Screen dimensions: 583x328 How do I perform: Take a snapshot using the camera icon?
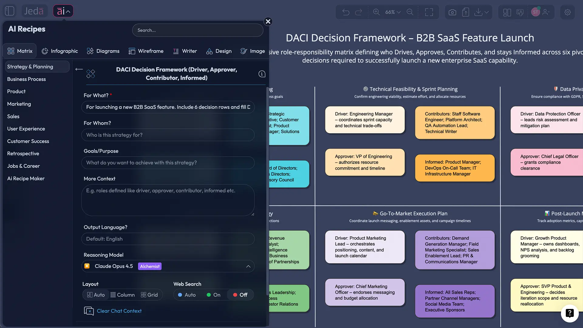tap(452, 12)
